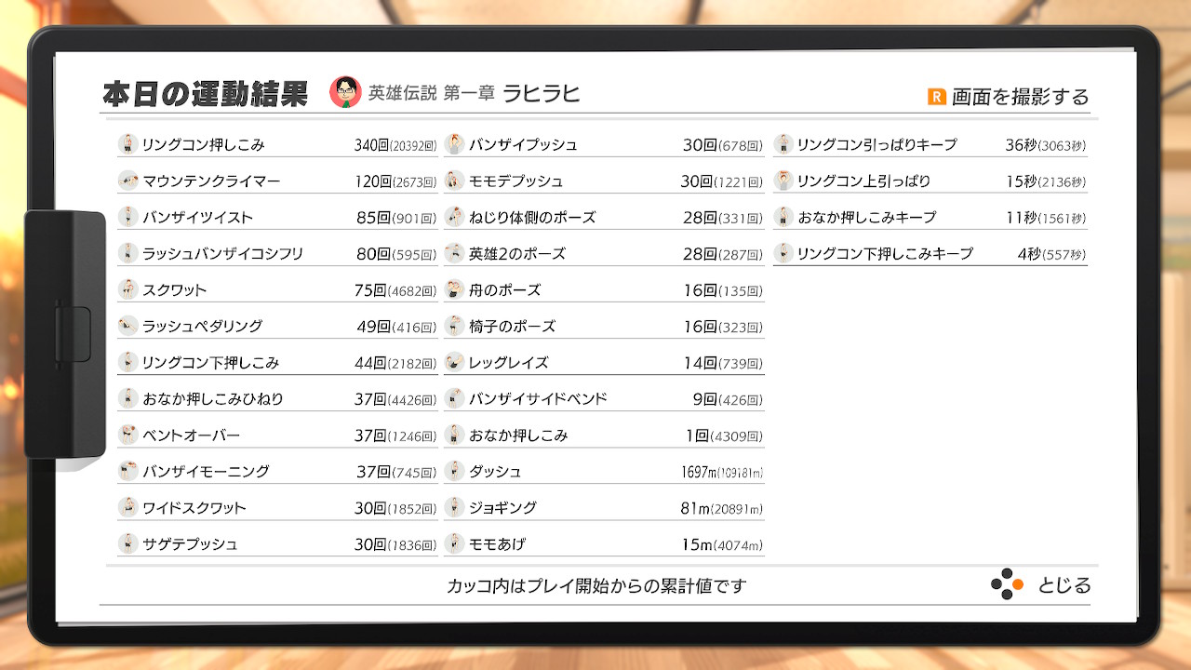The image size is (1191, 670).
Task: Click the サゲテプッシュ exercise icon
Action: (128, 543)
